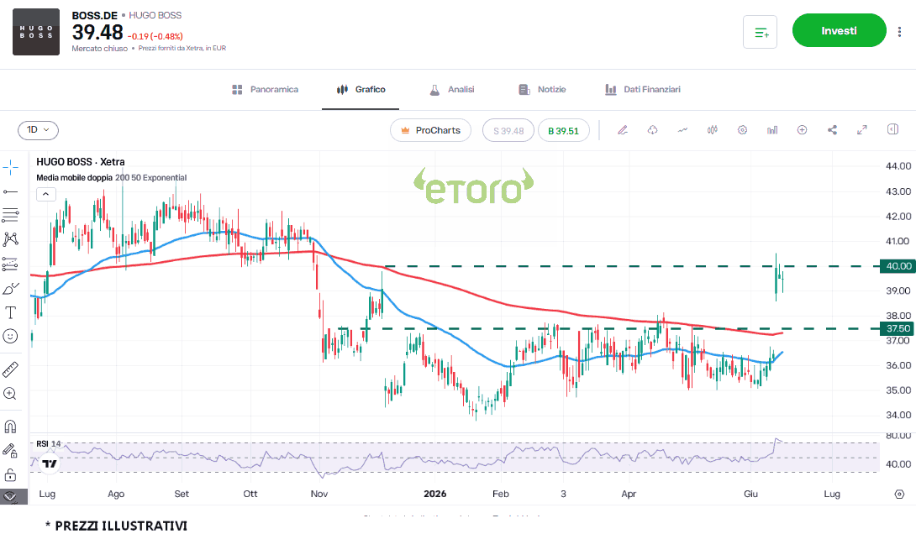Select the ruler measure tool
The height and width of the screenshot is (534, 916).
(11, 369)
